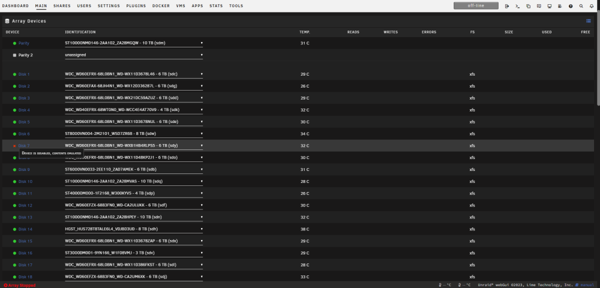Screen dimensions: 600x288
Task: Click the green status dot for Disk 9
Action: [x=14, y=169]
